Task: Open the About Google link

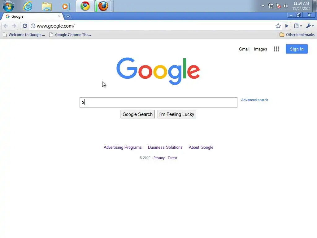Action: (201, 147)
